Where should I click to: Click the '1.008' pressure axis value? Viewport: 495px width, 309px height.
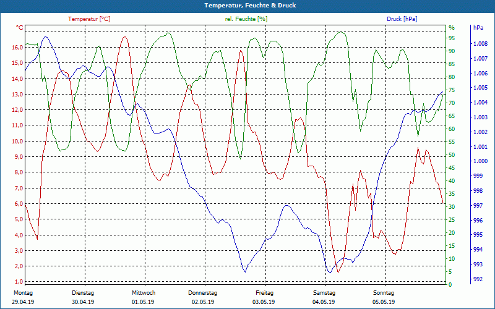[481, 43]
